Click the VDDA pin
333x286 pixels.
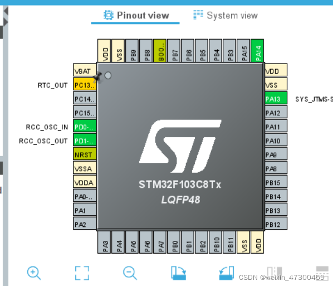click(85, 181)
